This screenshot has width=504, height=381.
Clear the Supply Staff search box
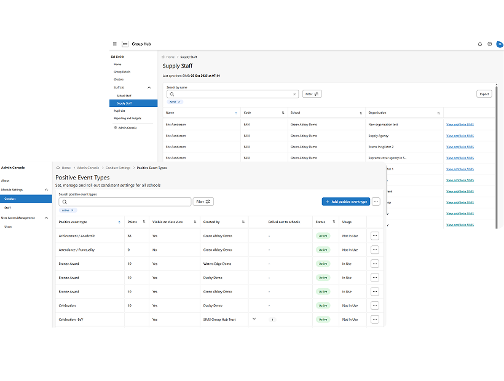coord(294,94)
